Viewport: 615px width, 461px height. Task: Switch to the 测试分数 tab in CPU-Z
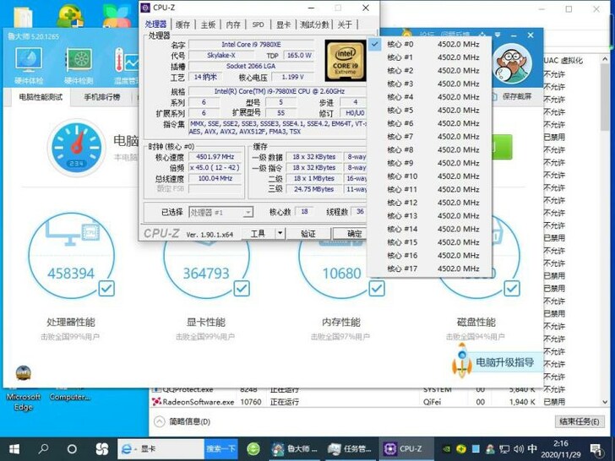[x=314, y=24]
